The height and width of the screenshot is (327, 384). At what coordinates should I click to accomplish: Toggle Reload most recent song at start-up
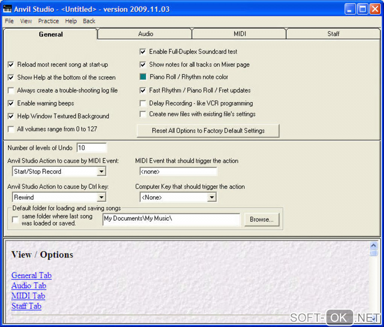(x=11, y=65)
